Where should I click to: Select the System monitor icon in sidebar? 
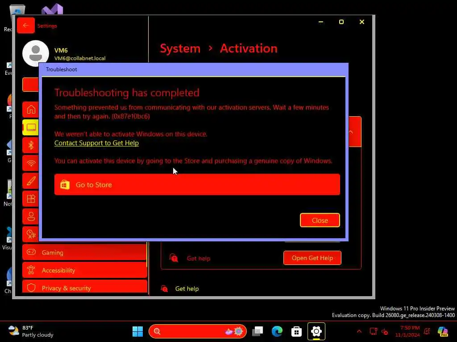[x=31, y=127]
